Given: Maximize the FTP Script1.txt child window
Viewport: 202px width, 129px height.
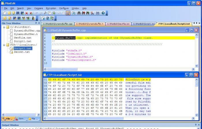Looking at the screenshot, I should pyautogui.click(x=191, y=75).
